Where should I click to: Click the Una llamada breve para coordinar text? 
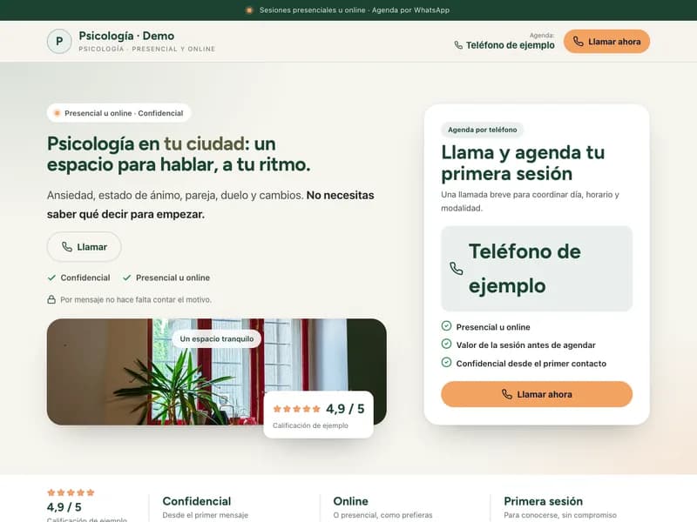pos(530,201)
